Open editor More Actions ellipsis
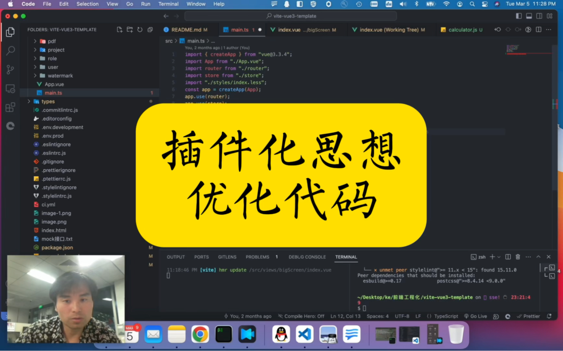563x351 pixels. (549, 30)
